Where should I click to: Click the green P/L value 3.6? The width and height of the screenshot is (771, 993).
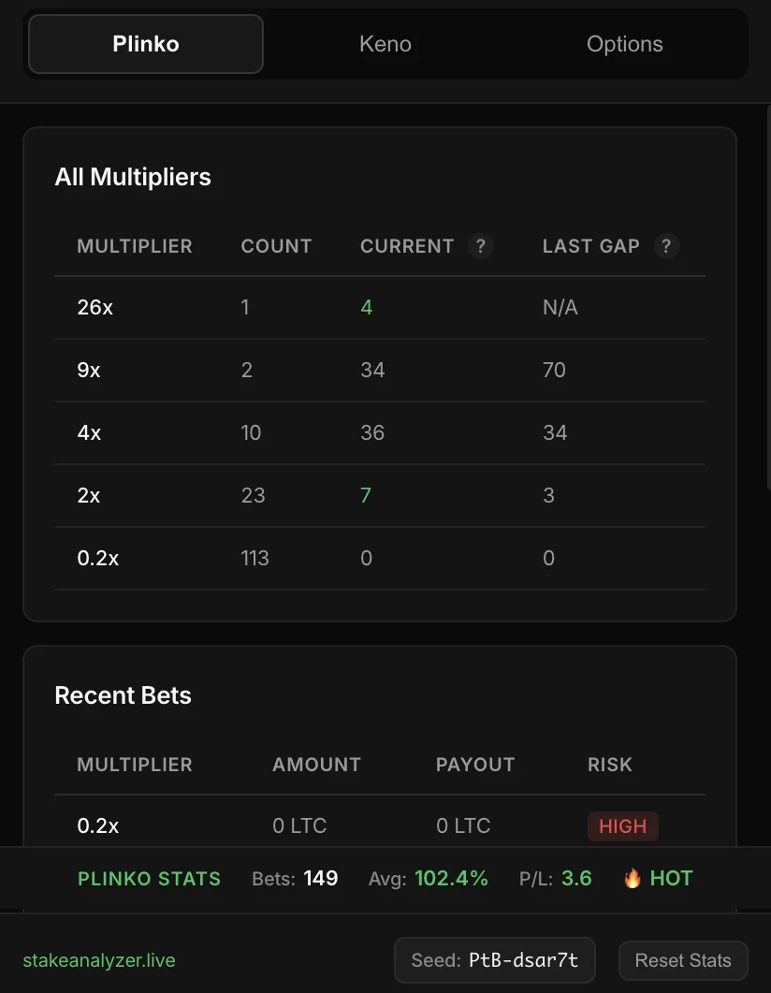[x=576, y=878]
